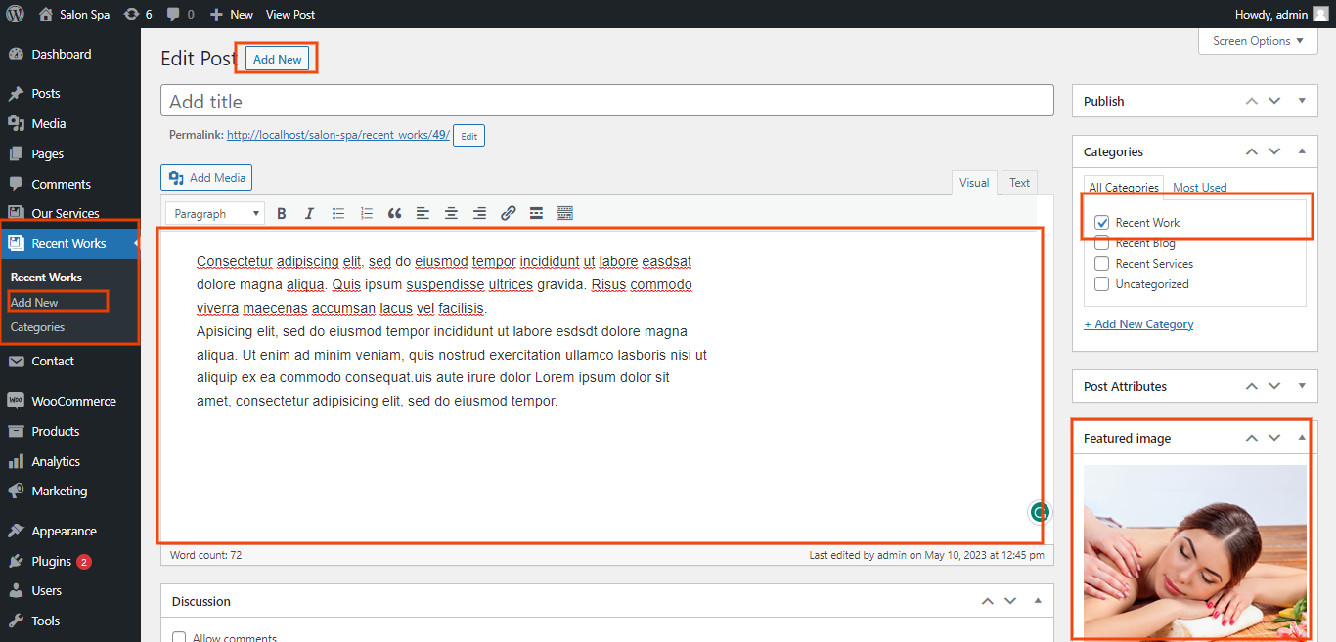This screenshot has height=642, width=1336.
Task: Toggle the Publish panel collapse arrow
Action: [1301, 101]
